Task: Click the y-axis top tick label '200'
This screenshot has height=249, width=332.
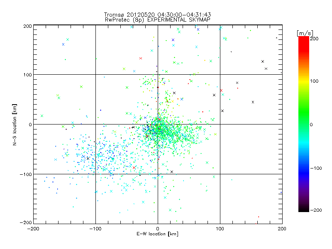Action: point(28,26)
